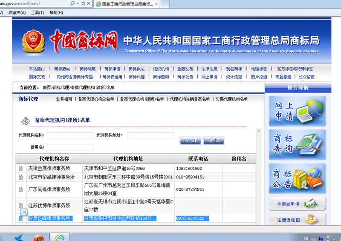Click the address bar search magnifier icon
The image size is (341, 241).
point(72,3)
